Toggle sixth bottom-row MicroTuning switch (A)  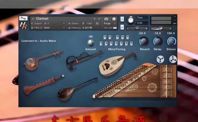pos(127,44)
